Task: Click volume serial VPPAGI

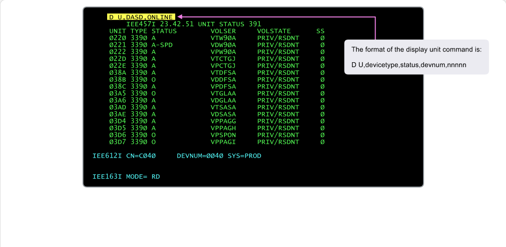Action: 223,142
